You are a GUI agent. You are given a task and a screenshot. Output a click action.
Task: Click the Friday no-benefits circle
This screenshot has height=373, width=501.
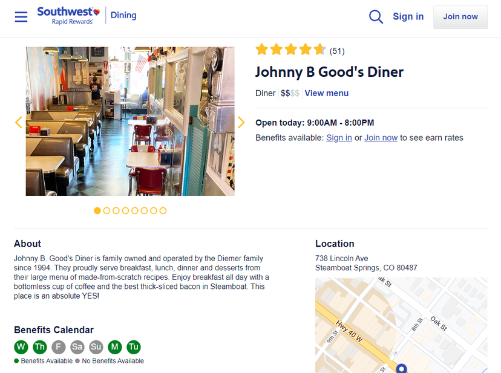click(x=59, y=347)
